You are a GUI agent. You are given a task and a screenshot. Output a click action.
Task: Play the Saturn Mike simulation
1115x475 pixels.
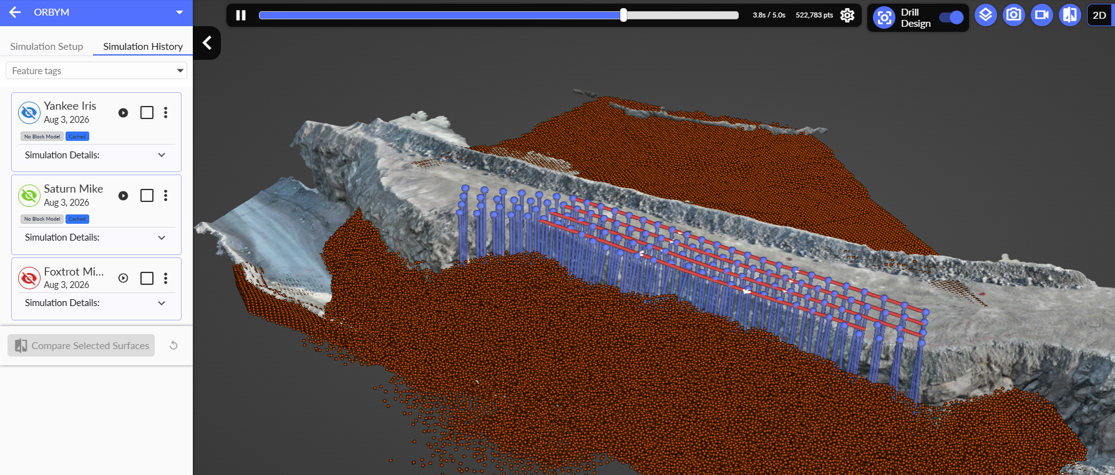coord(124,196)
